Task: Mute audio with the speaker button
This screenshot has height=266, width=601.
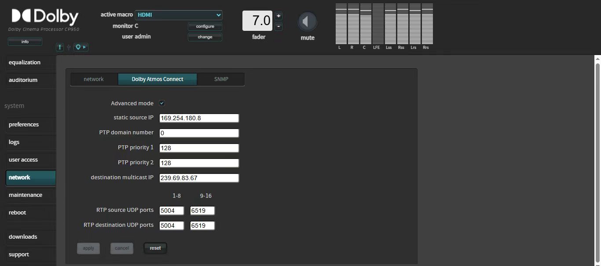Action: [x=307, y=22]
